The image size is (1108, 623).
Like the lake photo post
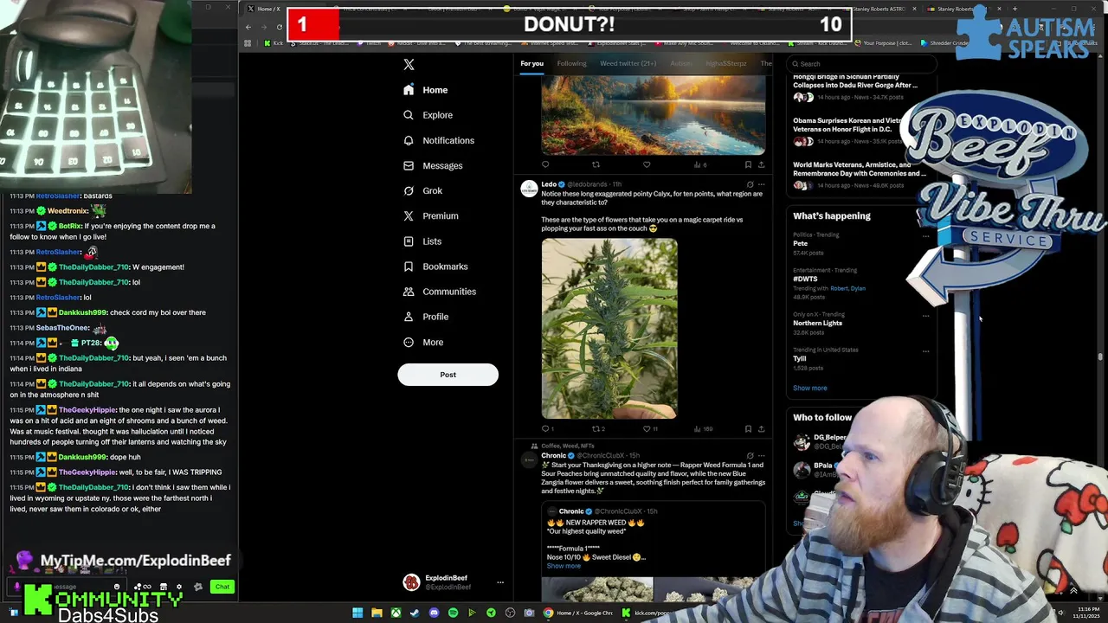[x=647, y=164]
